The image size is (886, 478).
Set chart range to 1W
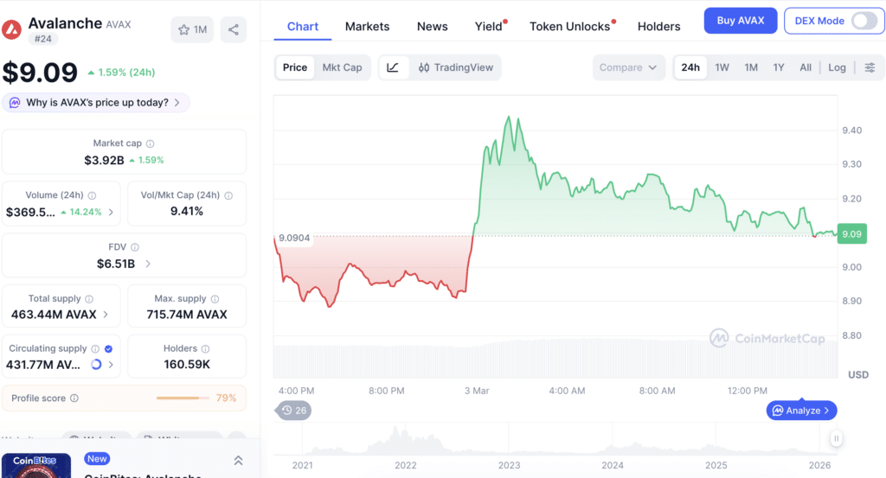(x=722, y=67)
